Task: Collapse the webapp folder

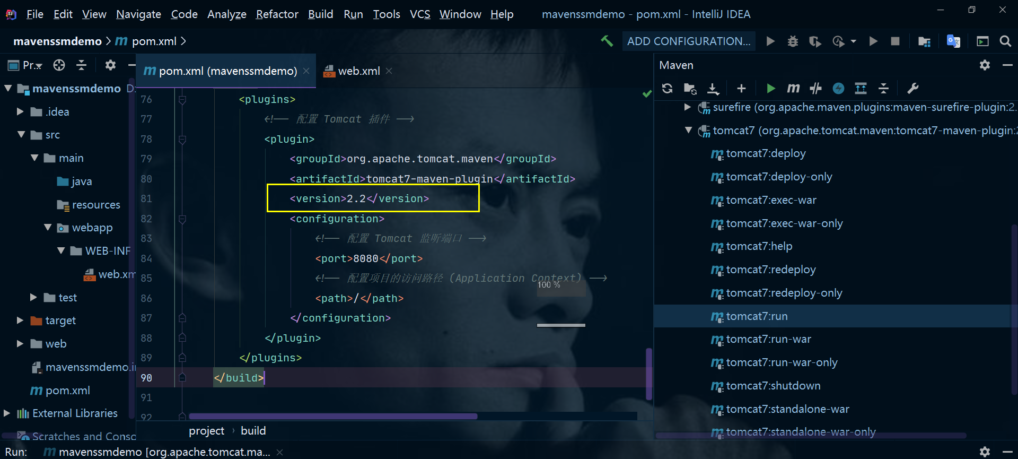Action: coord(48,227)
